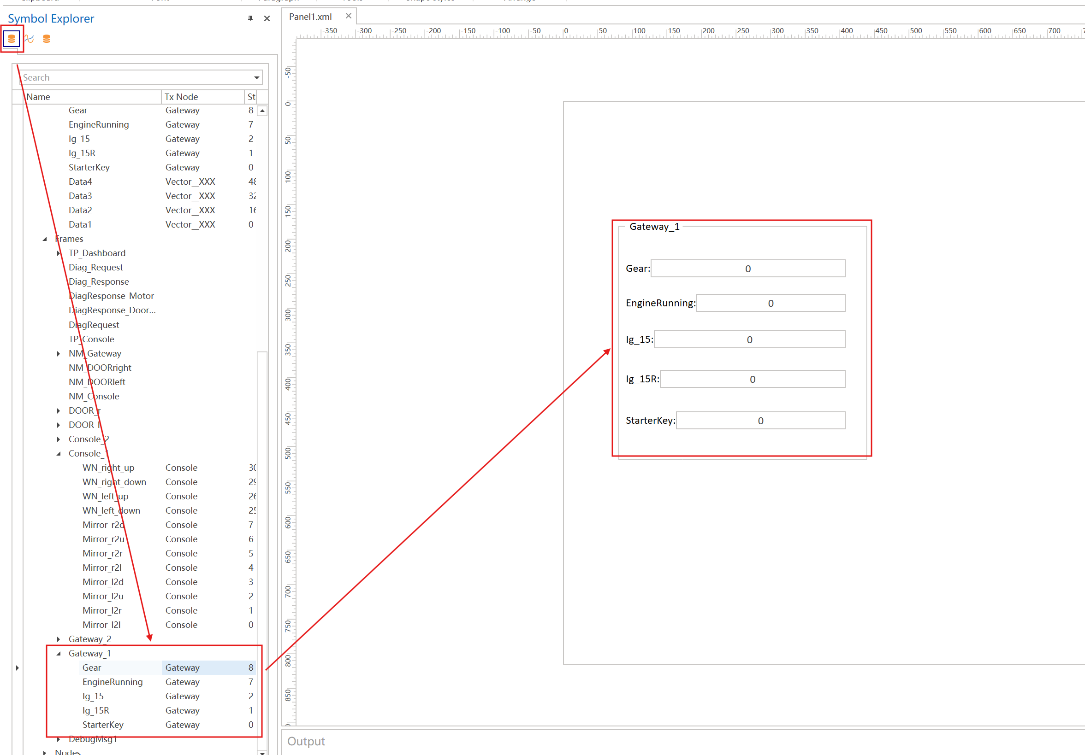Click the signal wave icon in Symbol Explorer
The height and width of the screenshot is (755, 1085).
click(x=29, y=39)
